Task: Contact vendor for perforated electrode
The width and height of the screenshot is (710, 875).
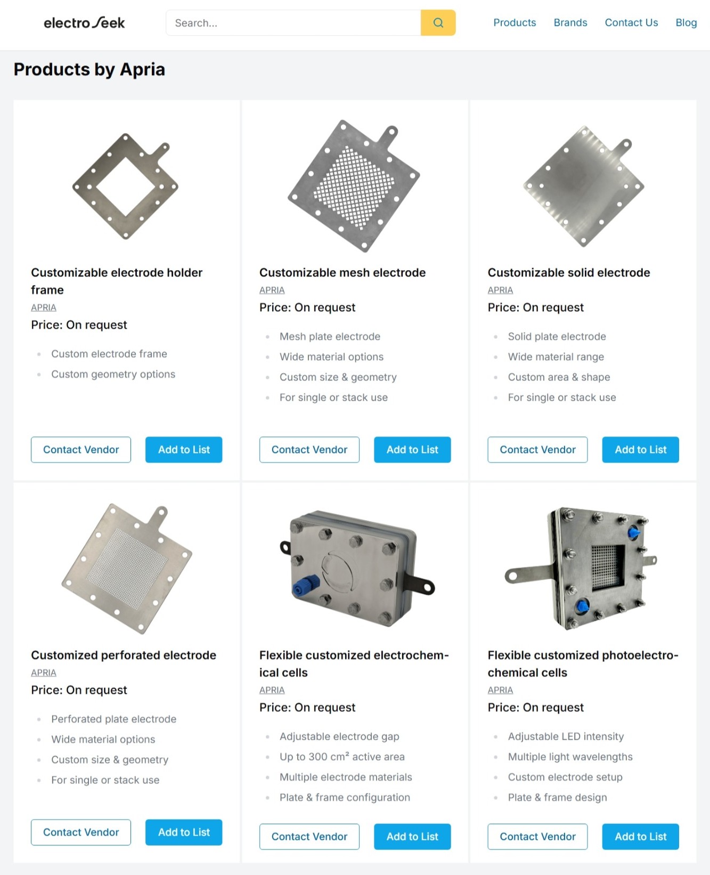Action: pos(81,832)
